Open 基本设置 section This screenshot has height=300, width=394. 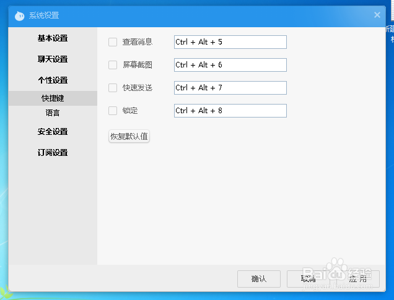pos(53,38)
